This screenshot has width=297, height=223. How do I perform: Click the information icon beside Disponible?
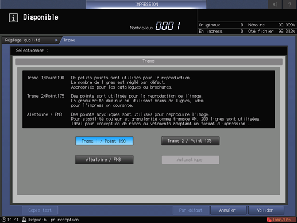tap(13, 18)
